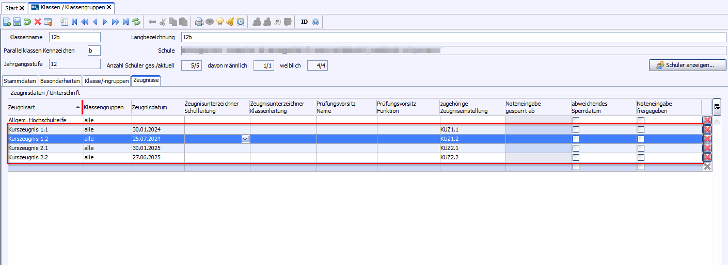Check abweichendes Sperrdatum for Kurszeugnis 1.2
Screen dimensions: 728x265
pos(576,139)
